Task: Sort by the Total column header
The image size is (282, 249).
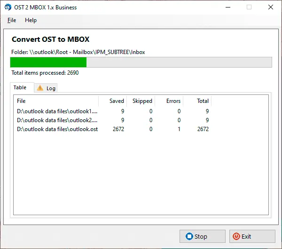Action: [x=197, y=101]
